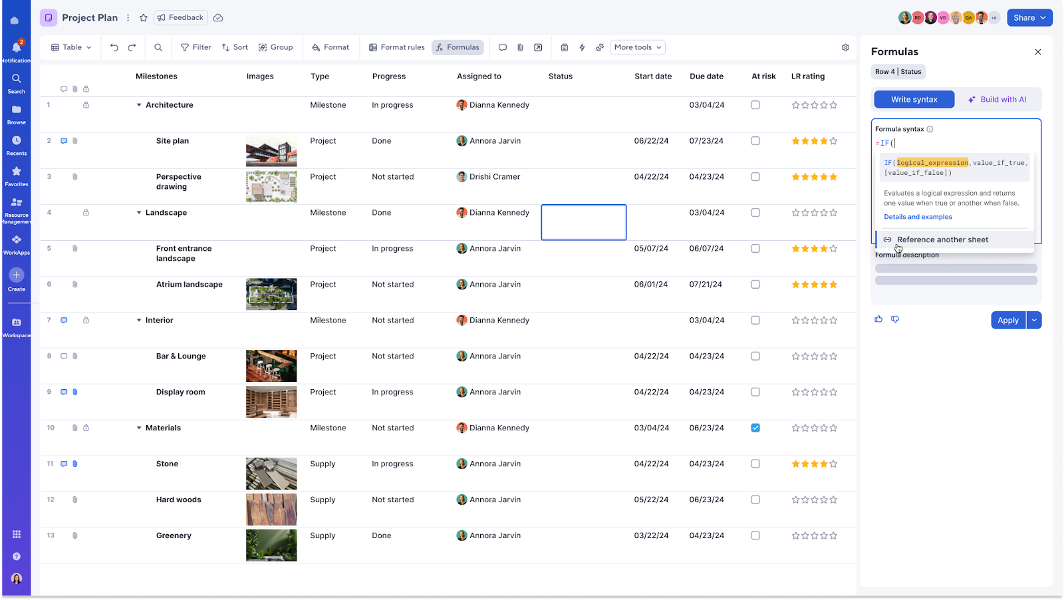This screenshot has width=1064, height=600.
Task: Open Format in the toolbar
Action: (330, 47)
